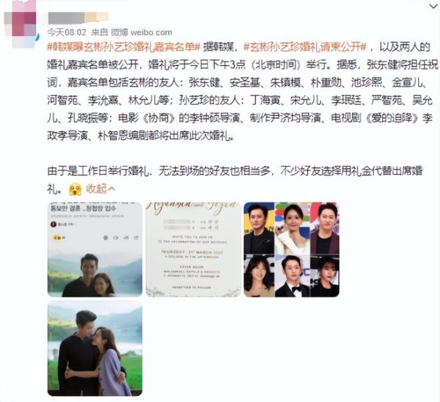Click the share icon inside article screenshot
440x402 pixels.
coord(136,238)
